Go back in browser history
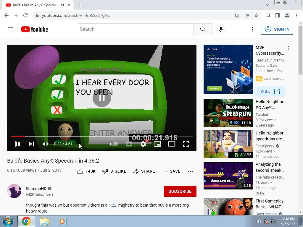Viewport: 303px width, 227px height. (x=7, y=15)
